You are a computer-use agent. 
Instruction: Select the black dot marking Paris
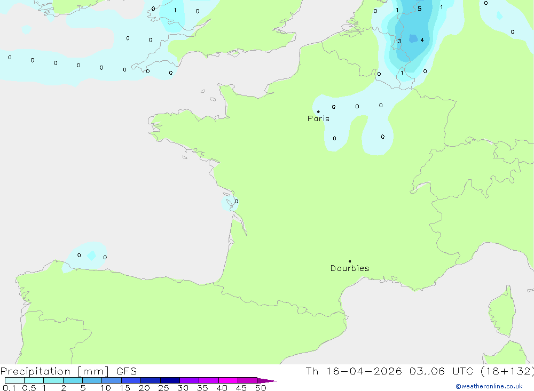click(x=318, y=111)
